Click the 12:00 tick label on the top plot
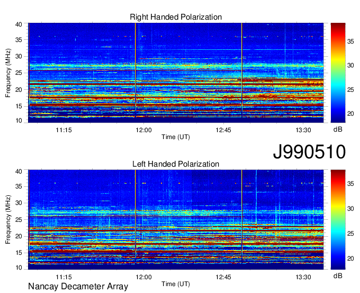This screenshot has width=360, height=293. [x=143, y=130]
